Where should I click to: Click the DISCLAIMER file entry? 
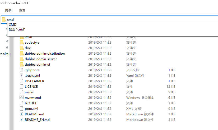point(34,81)
